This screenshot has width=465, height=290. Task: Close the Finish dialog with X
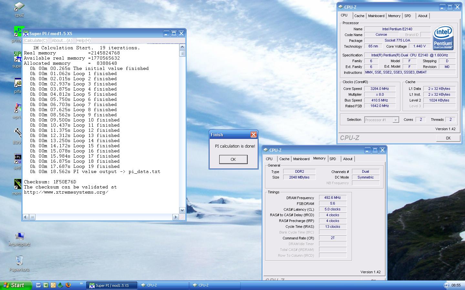[253, 135]
